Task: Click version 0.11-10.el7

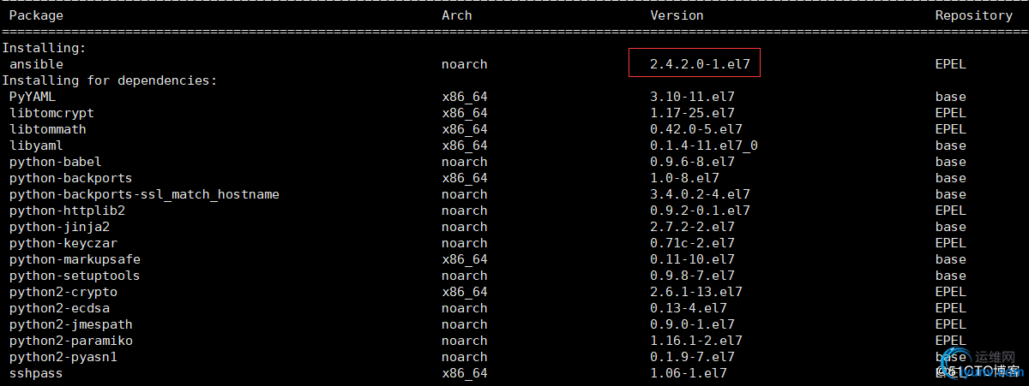Action: coord(692,259)
